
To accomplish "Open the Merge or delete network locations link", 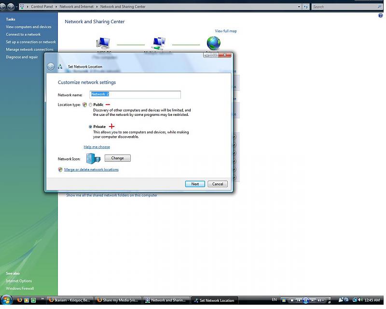I will pyautogui.click(x=91, y=169).
